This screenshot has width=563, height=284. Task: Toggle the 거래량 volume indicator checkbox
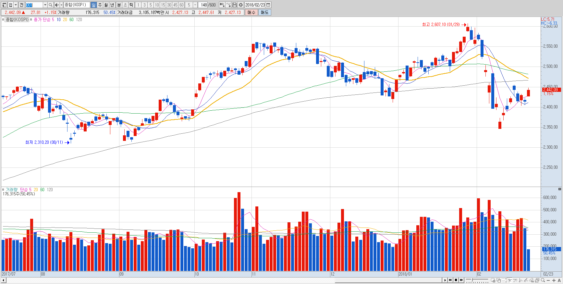[3, 190]
